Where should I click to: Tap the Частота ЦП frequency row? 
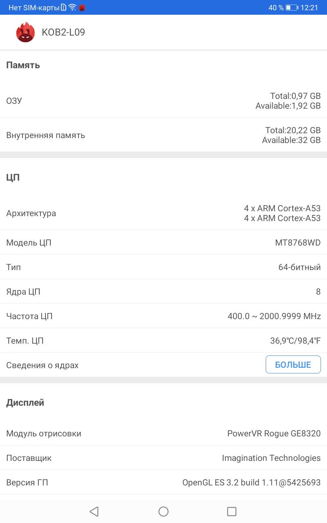[163, 316]
